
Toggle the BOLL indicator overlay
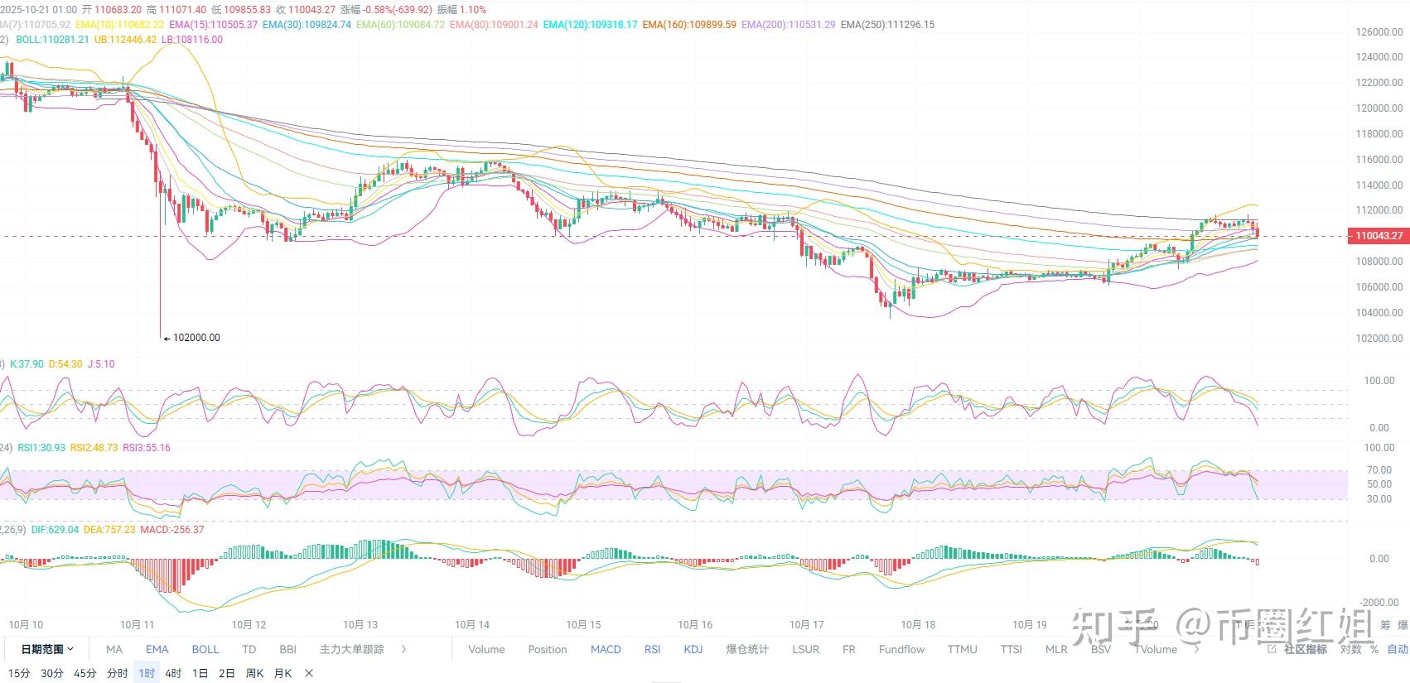click(205, 649)
